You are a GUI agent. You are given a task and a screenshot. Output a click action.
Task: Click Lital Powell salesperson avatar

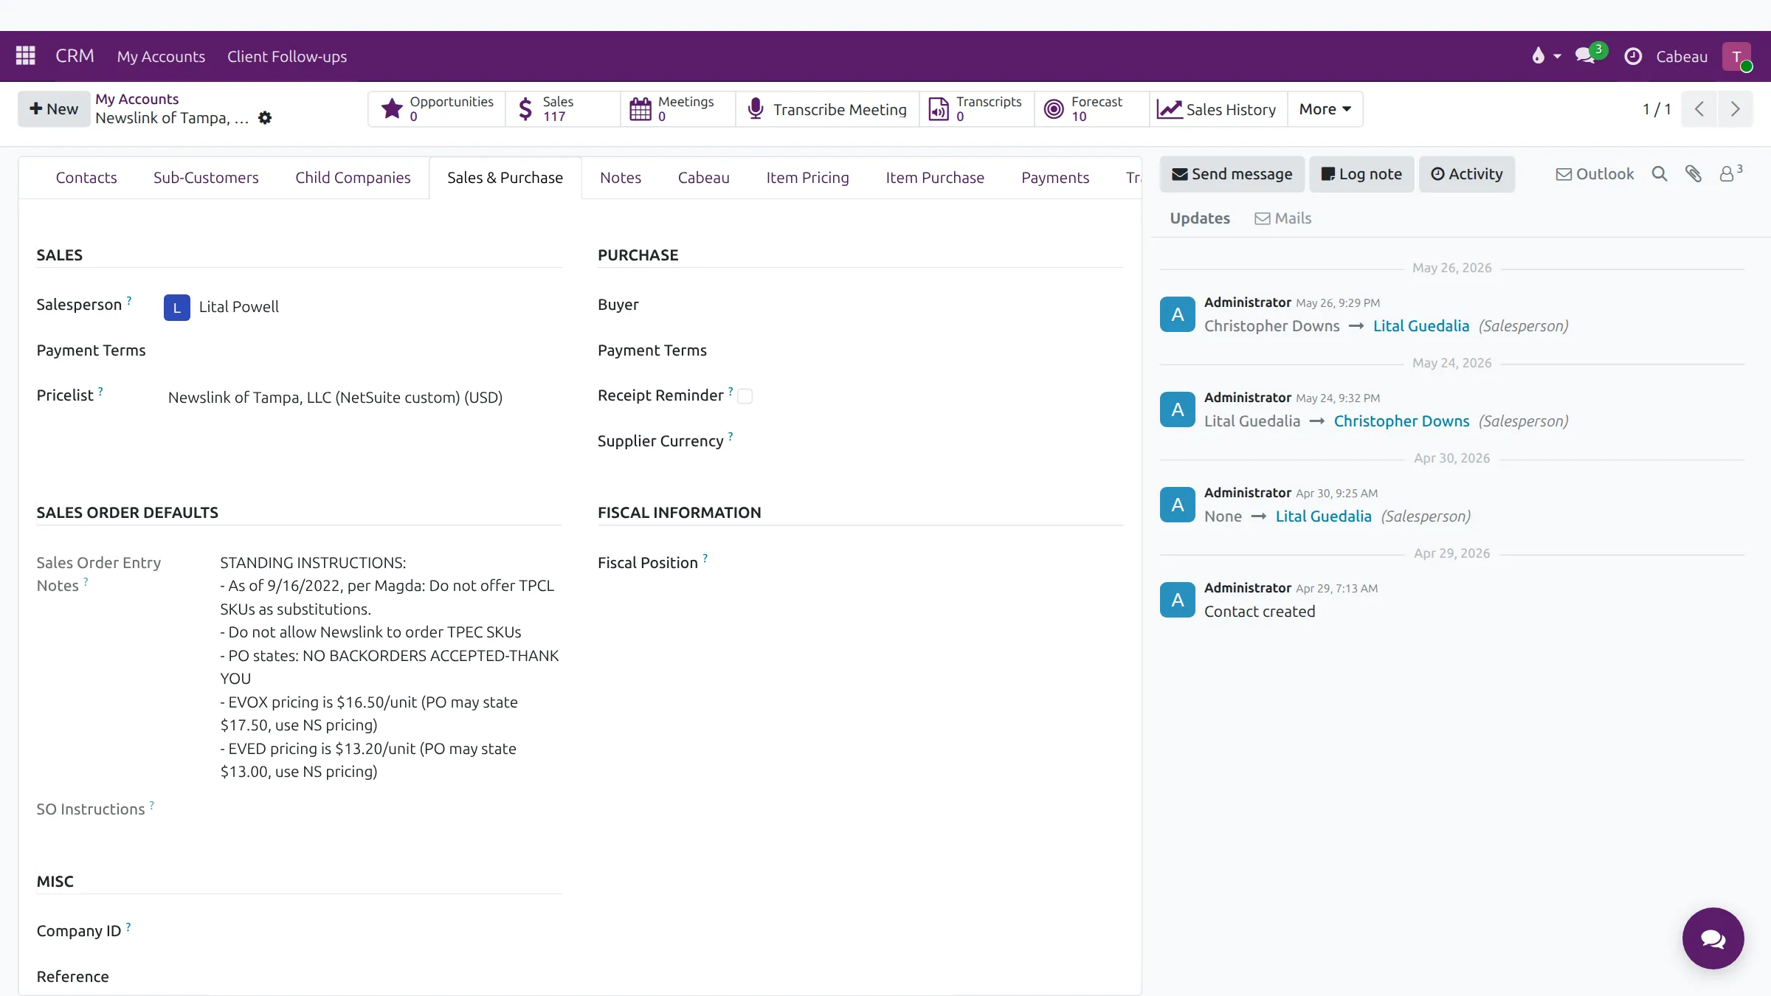177,308
